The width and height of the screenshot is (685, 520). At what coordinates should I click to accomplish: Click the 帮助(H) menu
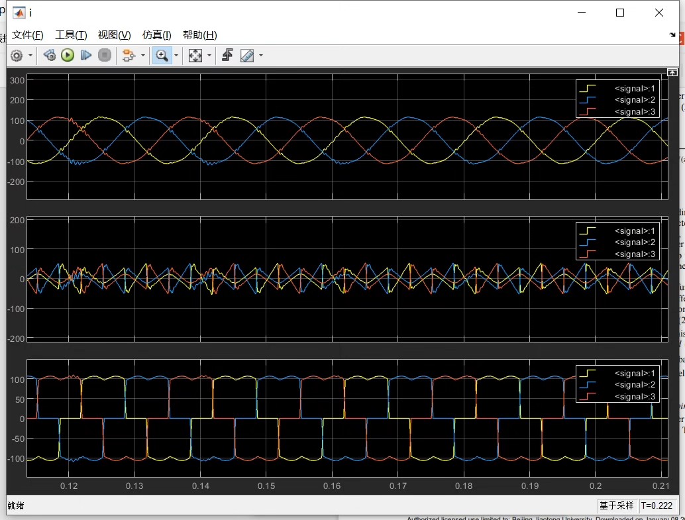point(199,35)
